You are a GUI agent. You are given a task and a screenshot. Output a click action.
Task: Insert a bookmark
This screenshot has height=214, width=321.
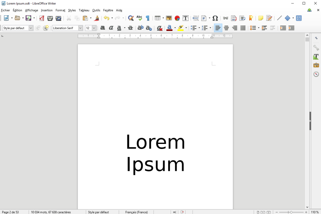250,18
